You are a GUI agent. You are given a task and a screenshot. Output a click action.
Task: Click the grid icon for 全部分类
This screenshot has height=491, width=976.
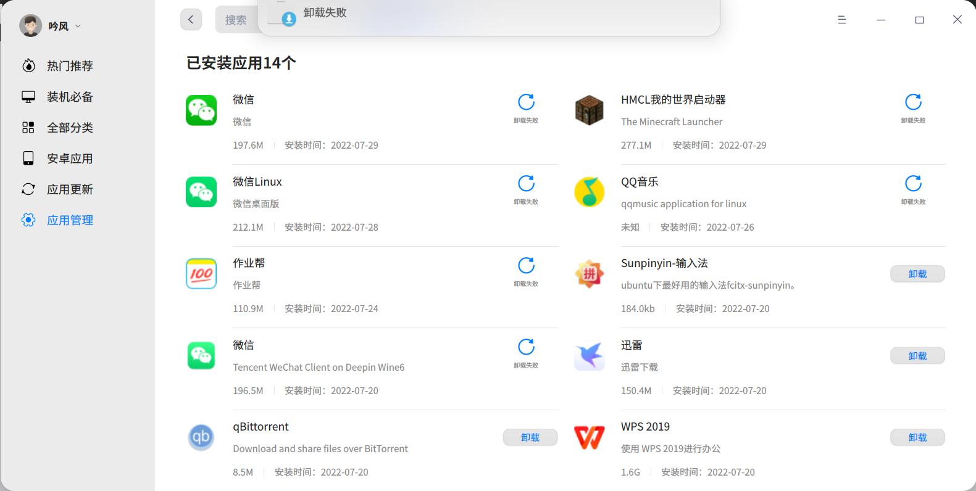pyautogui.click(x=28, y=128)
